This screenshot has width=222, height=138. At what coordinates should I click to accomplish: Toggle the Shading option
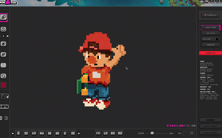(211, 45)
